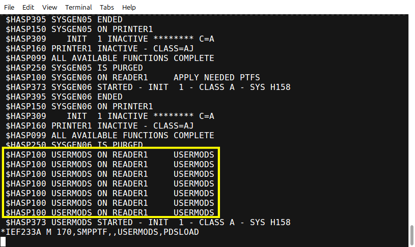Screen dimensions: 415x247
Task: Click the SYSGEN06 ENDED line
Action: tap(64, 97)
